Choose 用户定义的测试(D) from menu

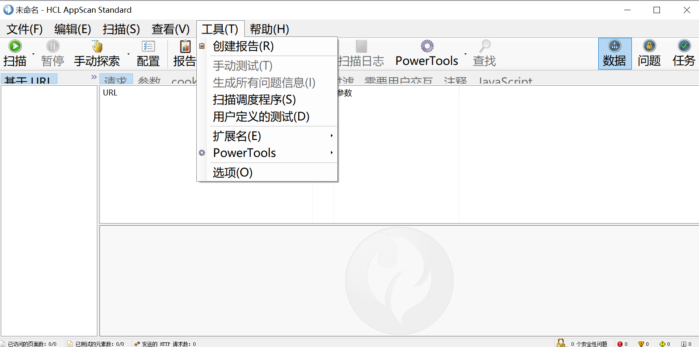click(x=267, y=117)
